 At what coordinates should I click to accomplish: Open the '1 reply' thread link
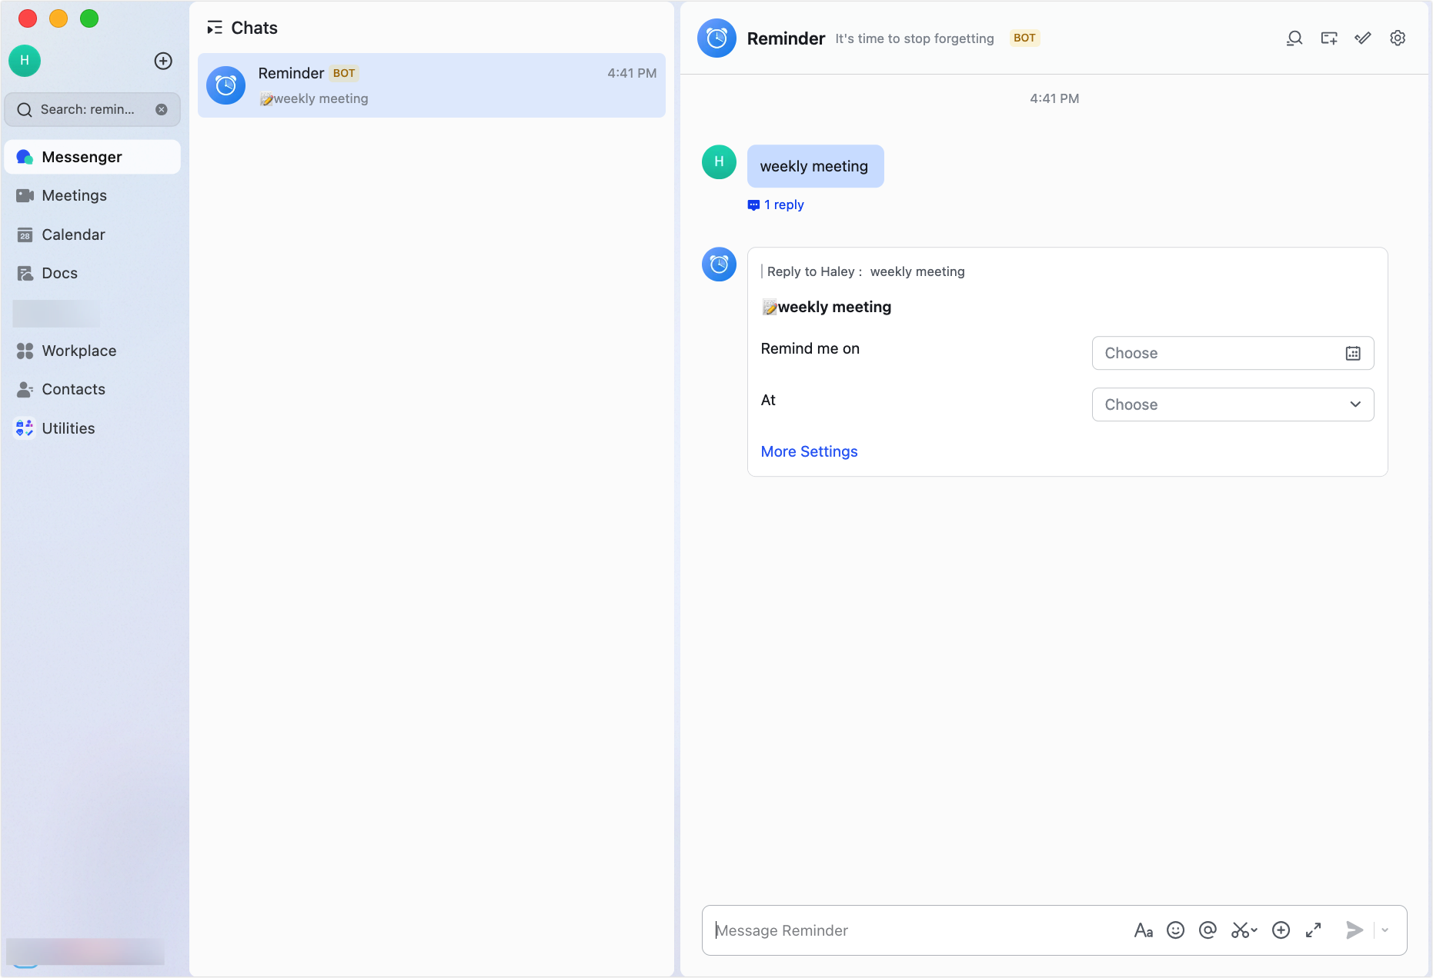(x=783, y=205)
